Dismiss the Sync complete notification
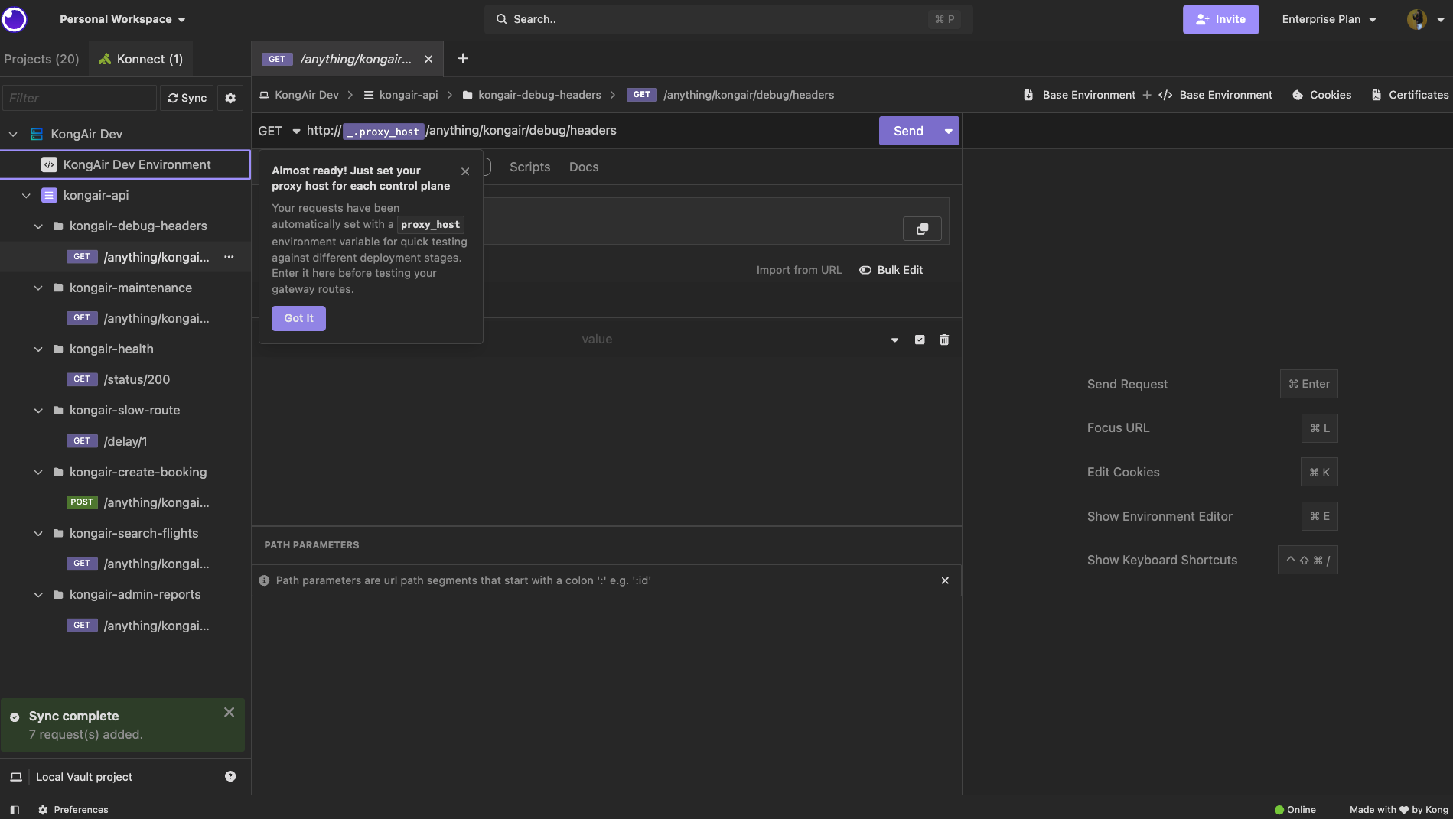Viewport: 1453px width, 819px height. pos(229,712)
